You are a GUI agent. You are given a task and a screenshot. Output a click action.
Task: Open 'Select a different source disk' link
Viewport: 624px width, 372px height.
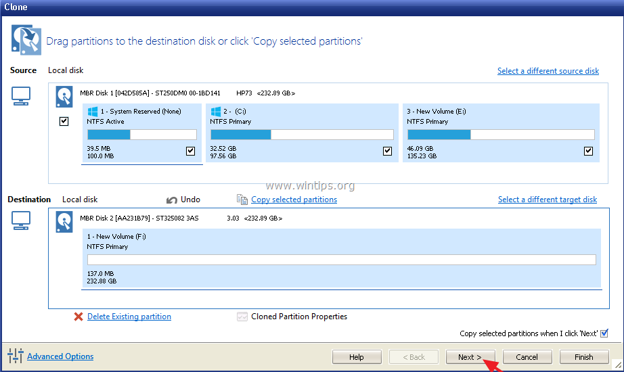tap(548, 71)
